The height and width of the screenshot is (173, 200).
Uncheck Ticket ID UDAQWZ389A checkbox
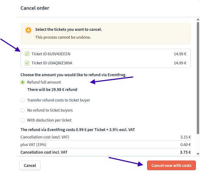click(27, 63)
